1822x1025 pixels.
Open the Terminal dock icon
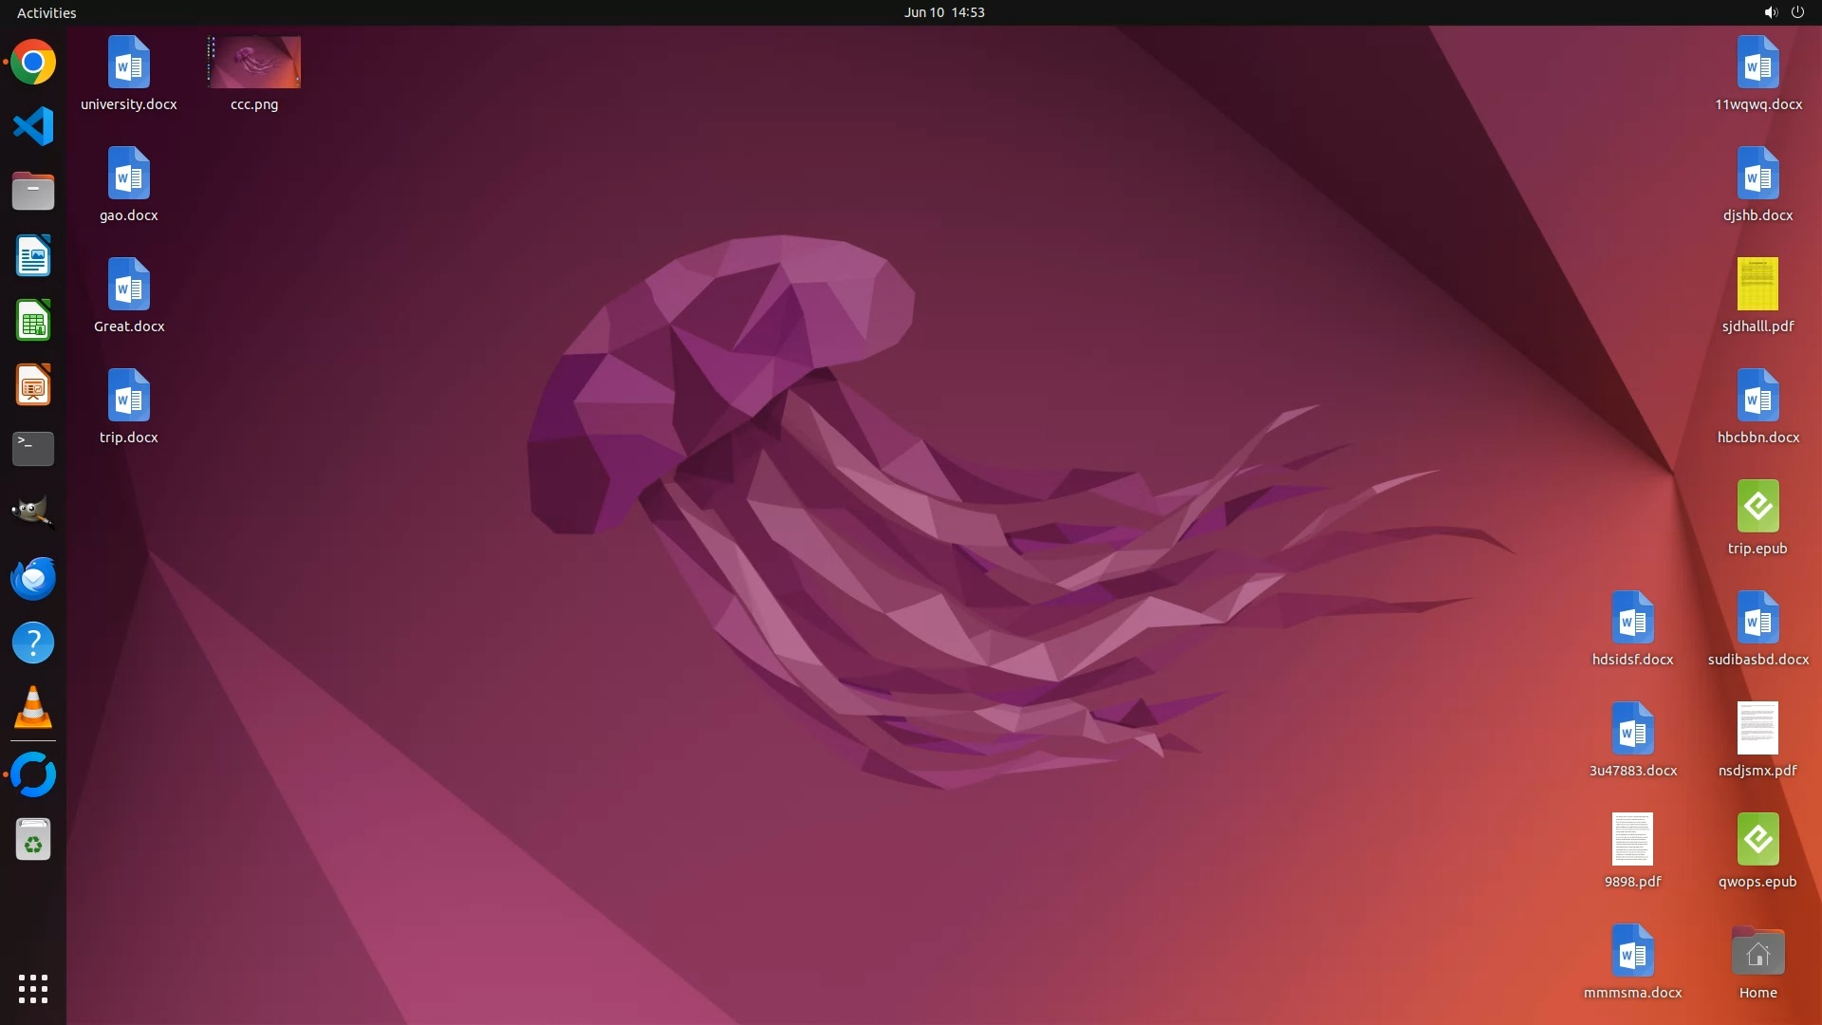coord(33,449)
